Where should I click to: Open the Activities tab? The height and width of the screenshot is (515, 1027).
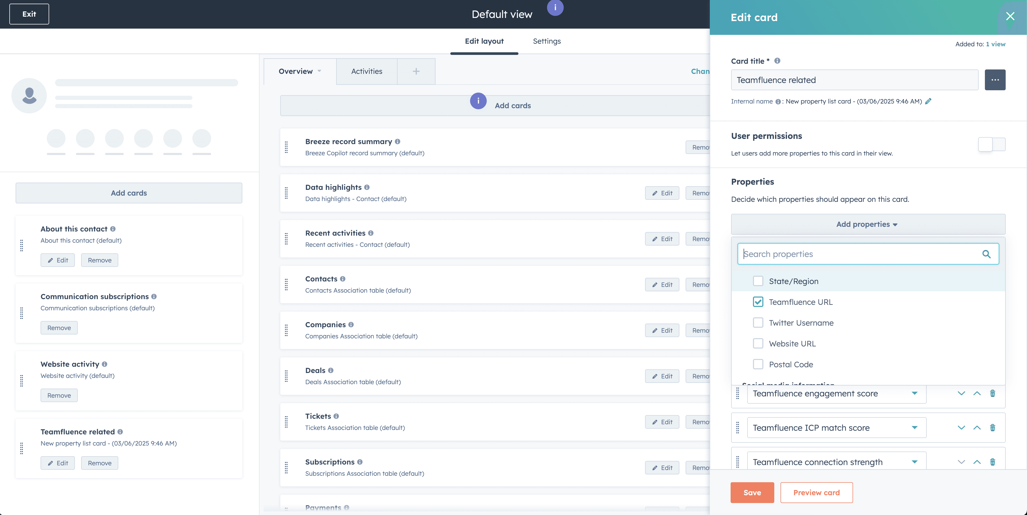[x=366, y=72]
